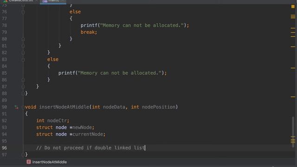Screen dimensions: 297x167
Task: Click the else keyword on line 83
Action: (x=53, y=59)
